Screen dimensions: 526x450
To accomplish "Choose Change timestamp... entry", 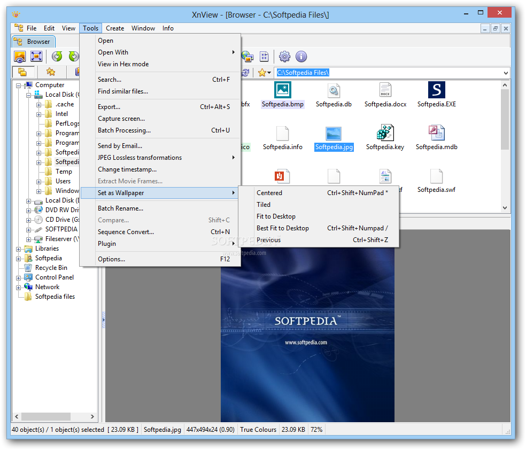I will pyautogui.click(x=160, y=169).
